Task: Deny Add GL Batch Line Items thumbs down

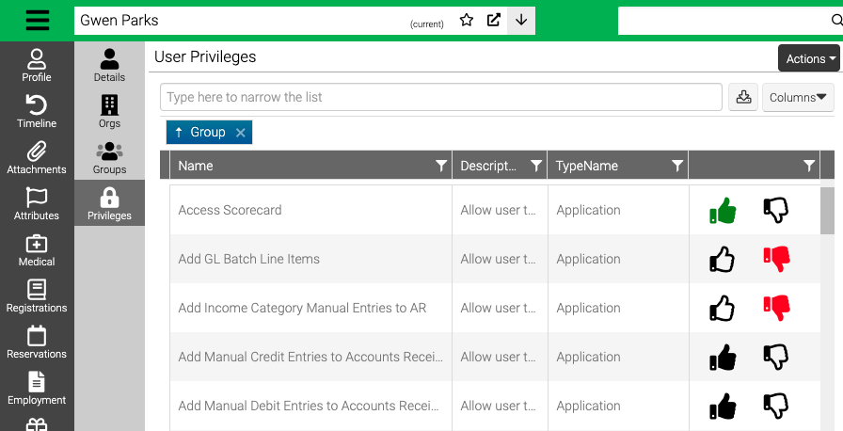Action: tap(776, 259)
